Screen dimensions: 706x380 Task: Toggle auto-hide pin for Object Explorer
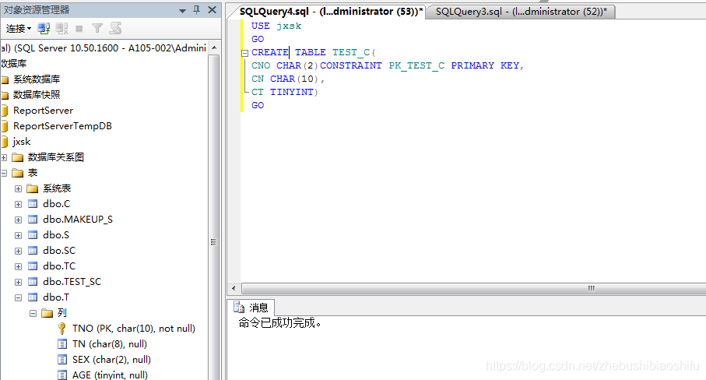pos(196,10)
